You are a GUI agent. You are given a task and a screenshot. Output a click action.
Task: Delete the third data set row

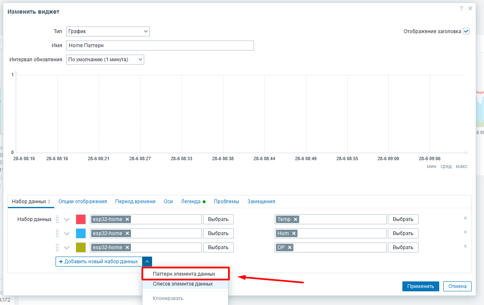tap(465, 246)
